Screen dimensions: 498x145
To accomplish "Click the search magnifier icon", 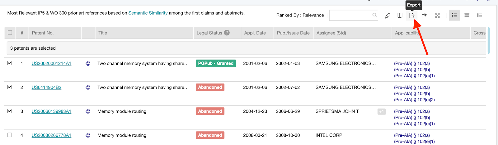I will pos(374,15).
